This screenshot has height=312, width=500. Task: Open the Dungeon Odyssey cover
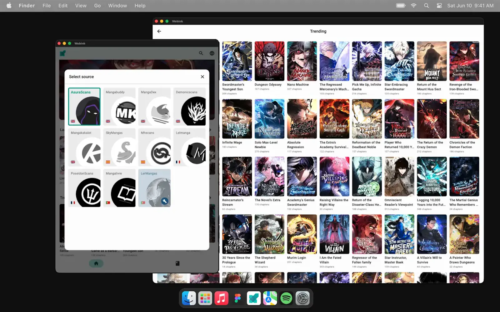pos(269,61)
